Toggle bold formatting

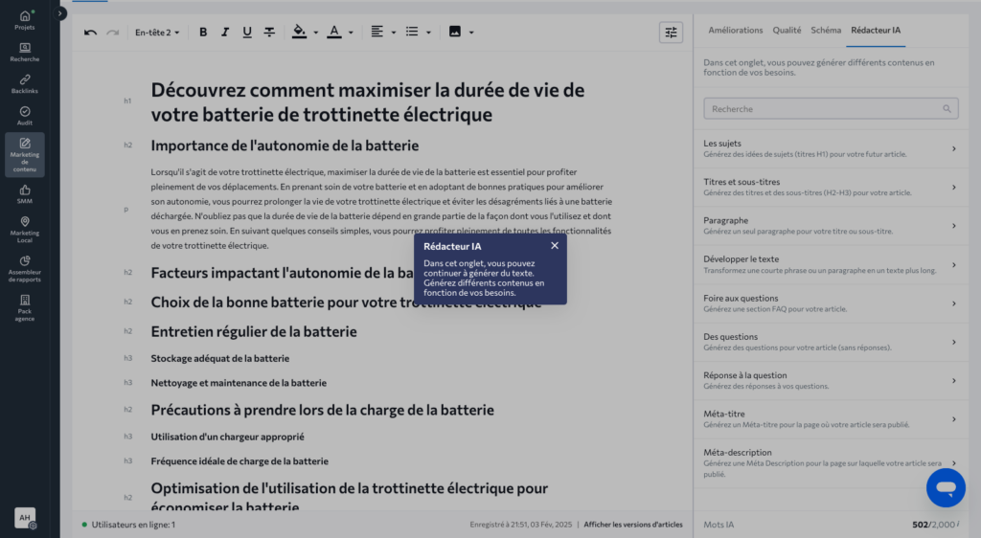pos(203,33)
